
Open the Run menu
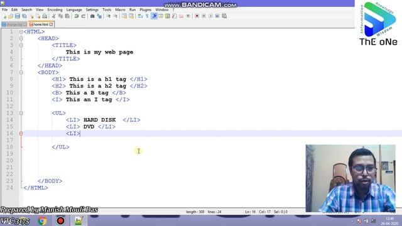click(133, 10)
